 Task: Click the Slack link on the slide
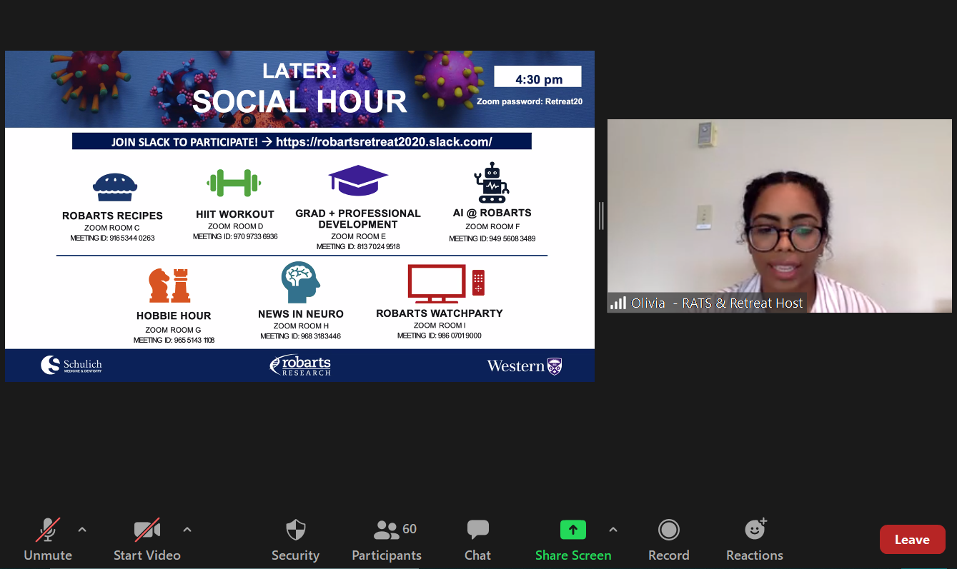384,142
